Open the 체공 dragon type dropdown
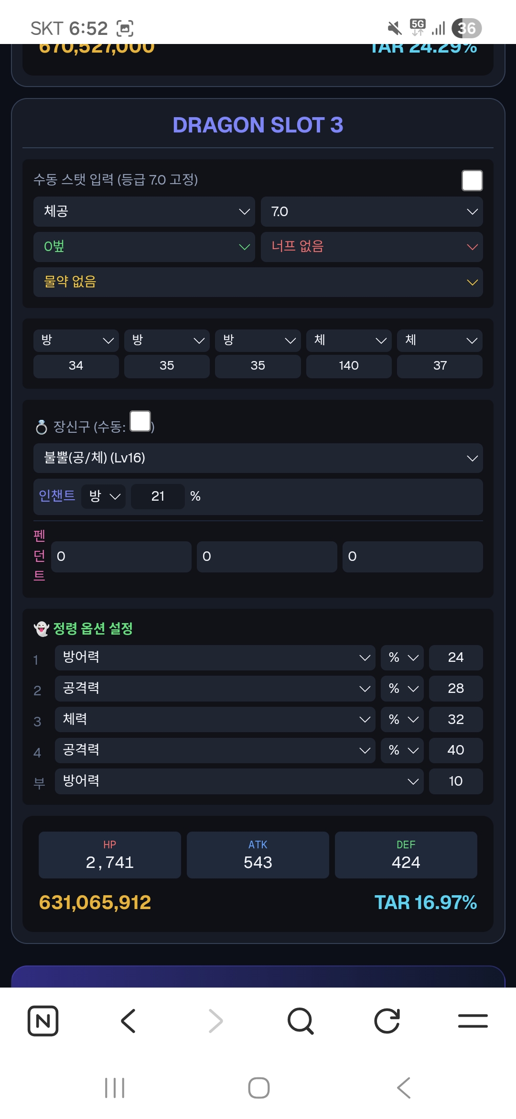This screenshot has width=516, height=1119. (x=144, y=211)
